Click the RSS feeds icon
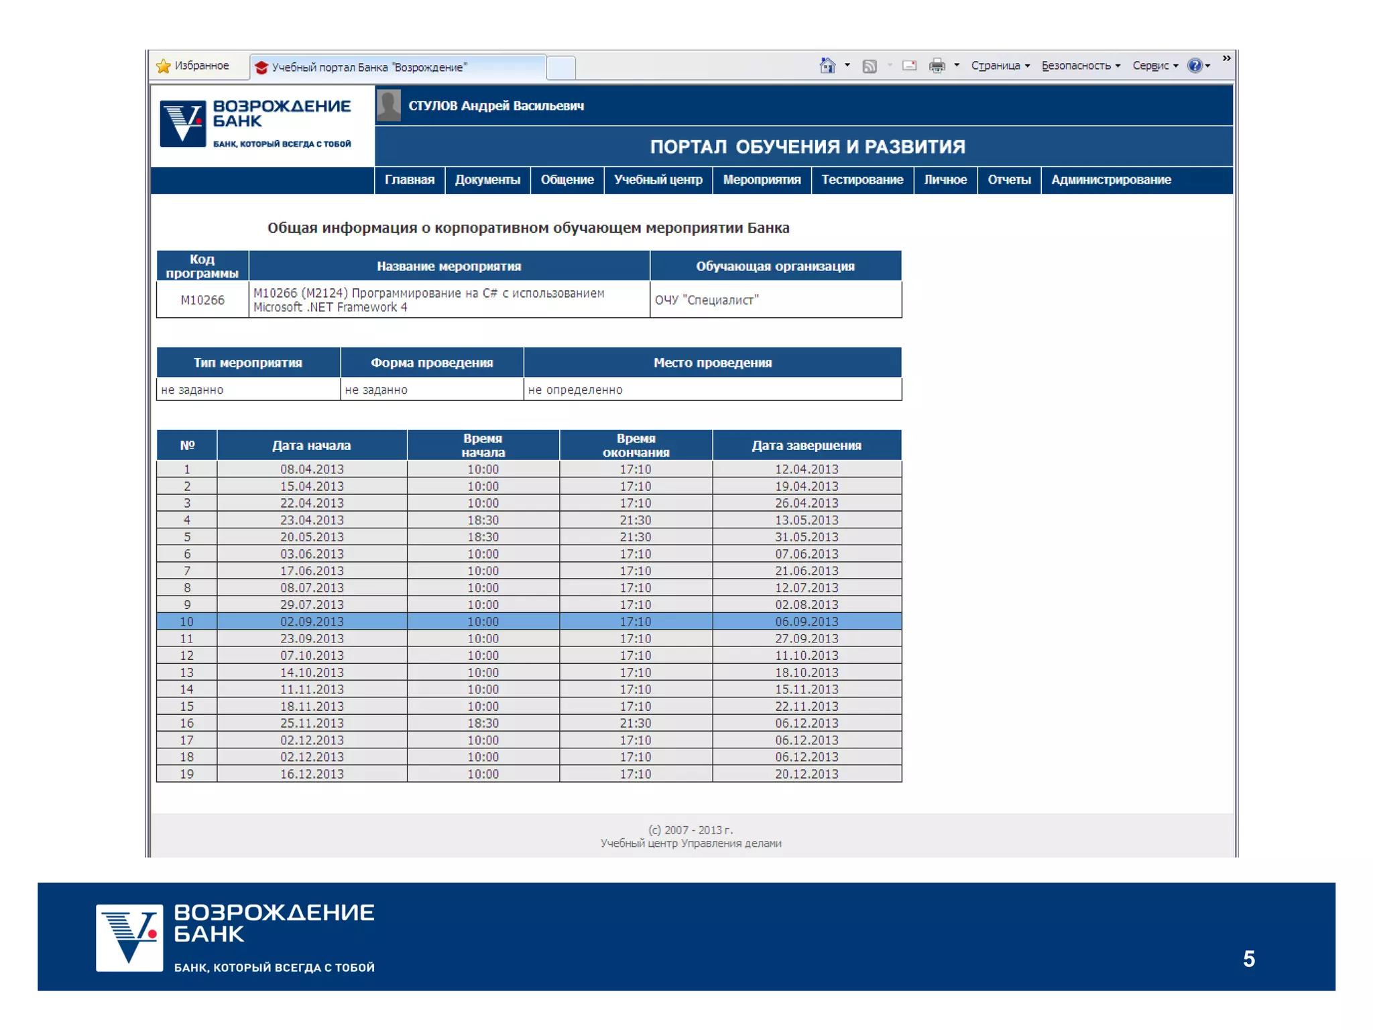The height and width of the screenshot is (1030, 1373). [870, 66]
